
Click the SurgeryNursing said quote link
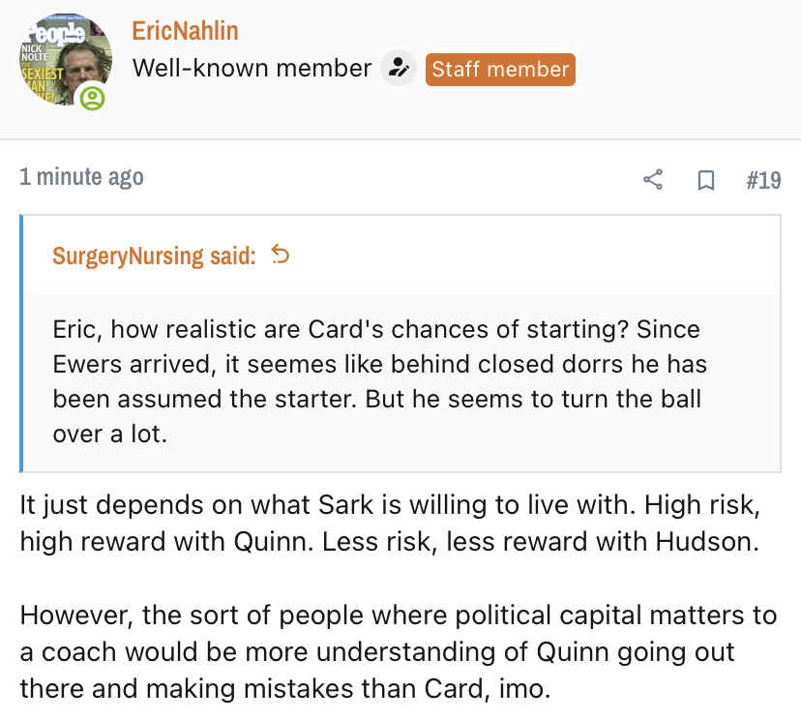tap(154, 255)
